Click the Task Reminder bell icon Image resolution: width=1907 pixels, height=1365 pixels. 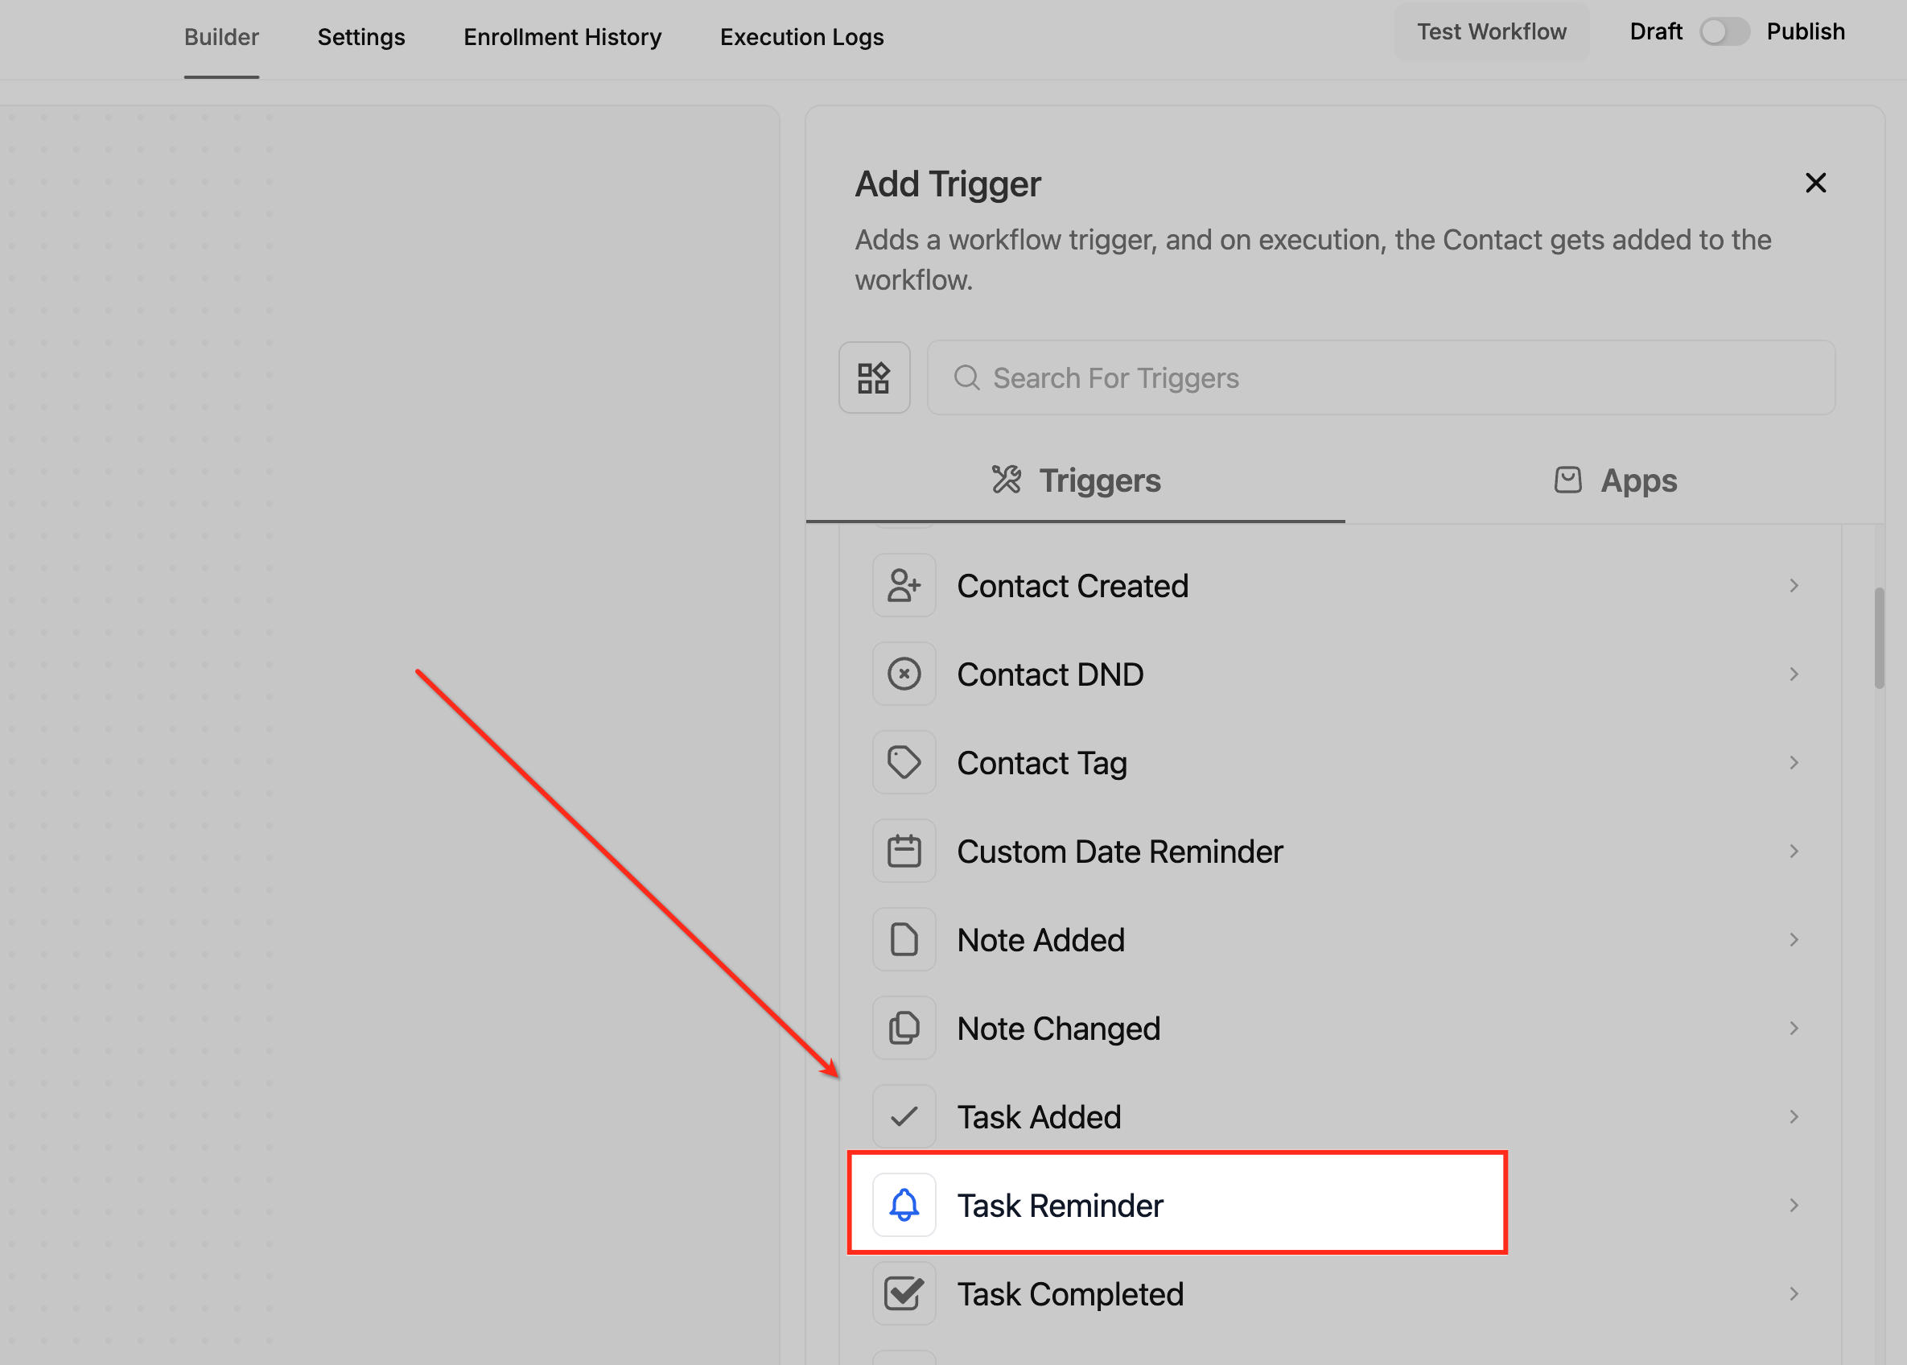(904, 1206)
